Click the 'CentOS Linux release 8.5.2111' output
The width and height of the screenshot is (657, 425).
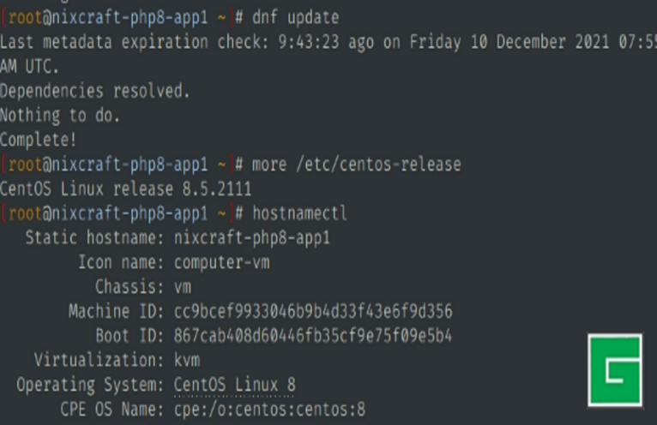tap(125, 188)
